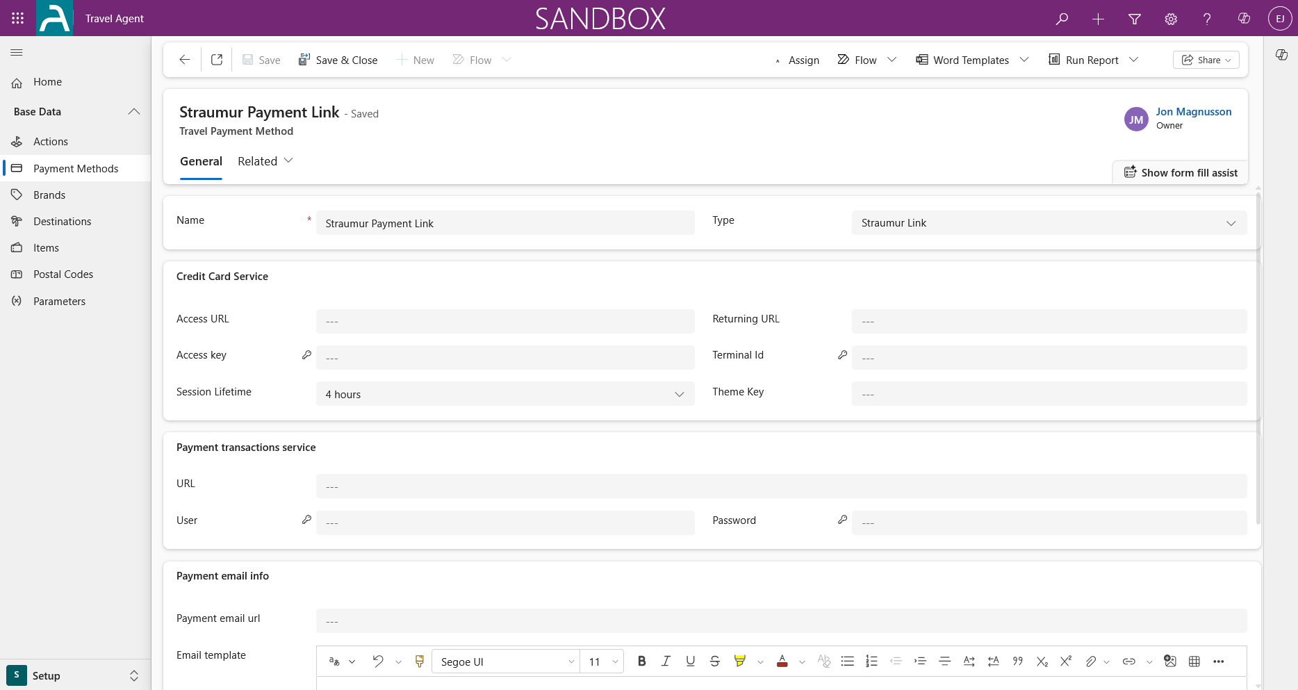The height and width of the screenshot is (690, 1298).
Task: Open more editor options ellipsis
Action: [1218, 662]
